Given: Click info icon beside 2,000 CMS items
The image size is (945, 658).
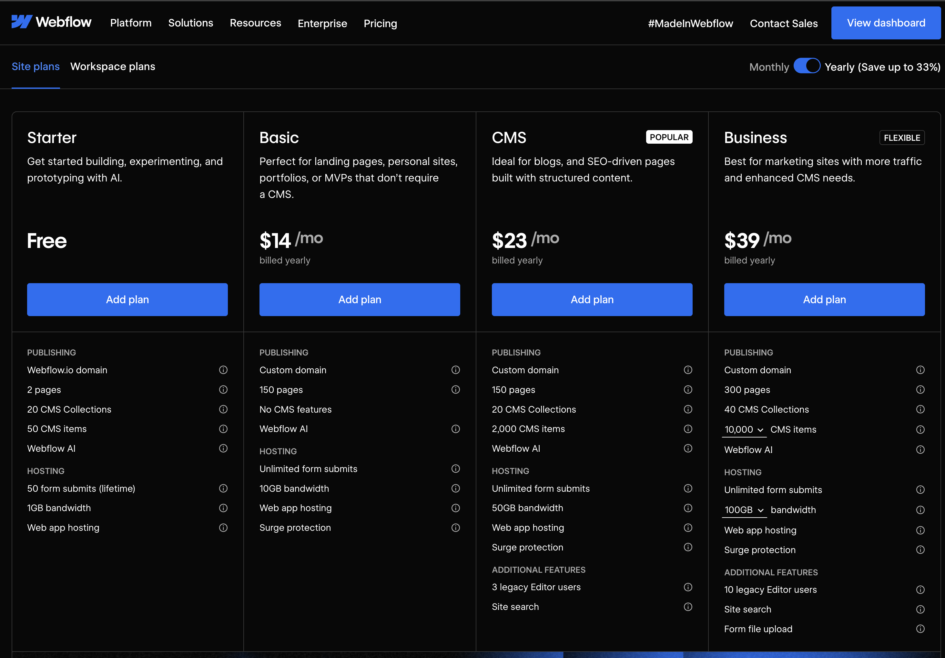Looking at the screenshot, I should [688, 429].
